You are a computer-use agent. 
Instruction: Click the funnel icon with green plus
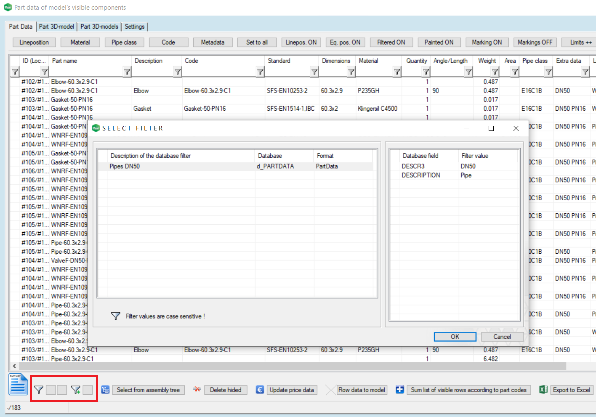[76, 390]
